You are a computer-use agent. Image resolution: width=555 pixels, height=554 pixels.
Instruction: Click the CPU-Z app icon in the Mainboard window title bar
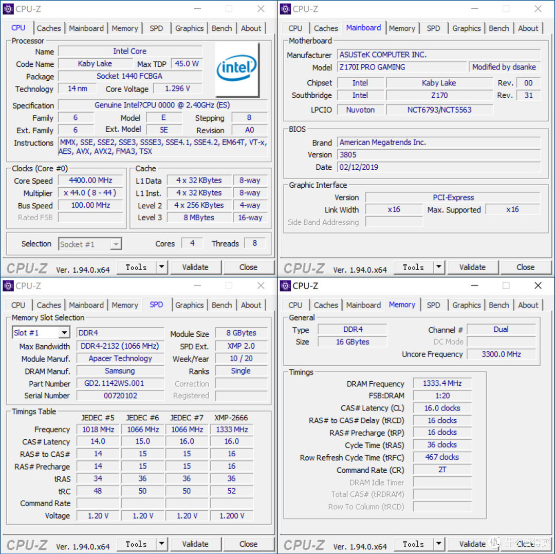click(x=285, y=9)
